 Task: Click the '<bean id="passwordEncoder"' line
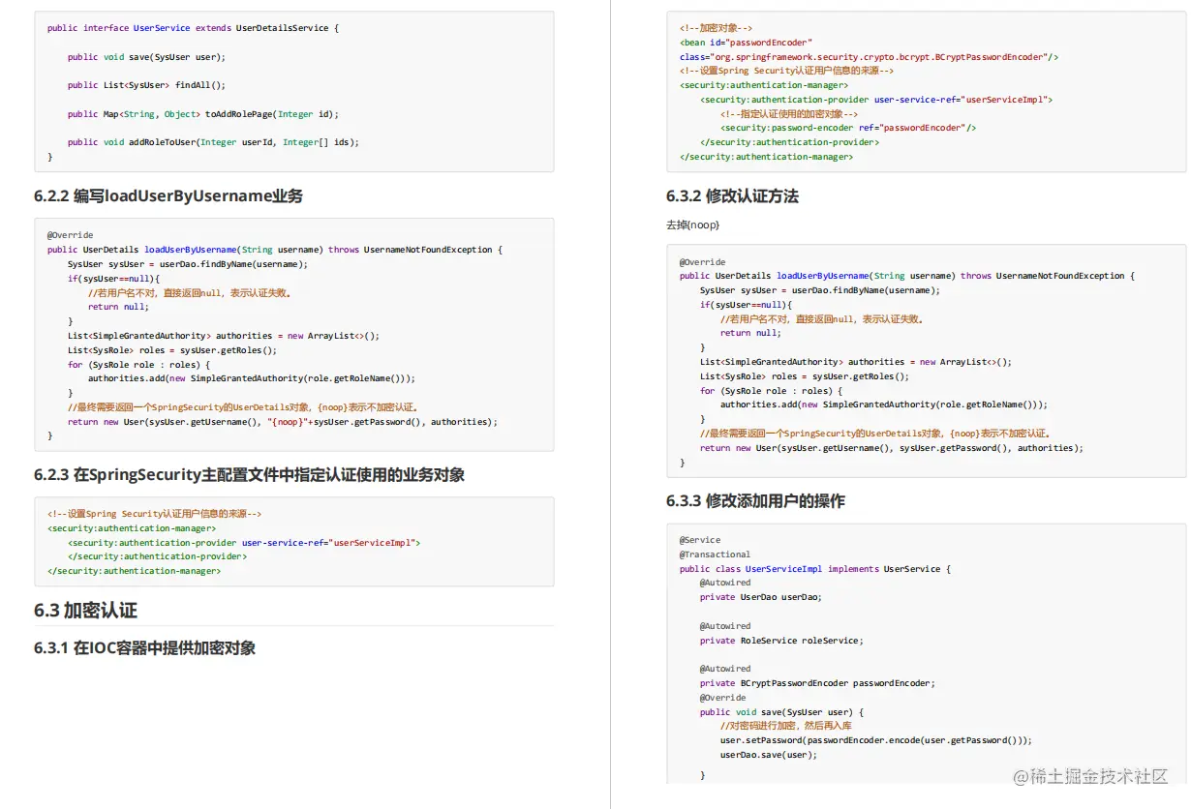point(746,43)
